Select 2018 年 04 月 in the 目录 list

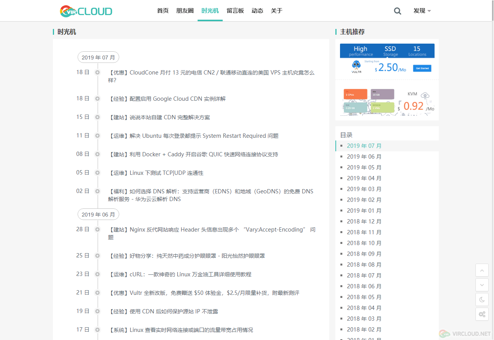[364, 308]
